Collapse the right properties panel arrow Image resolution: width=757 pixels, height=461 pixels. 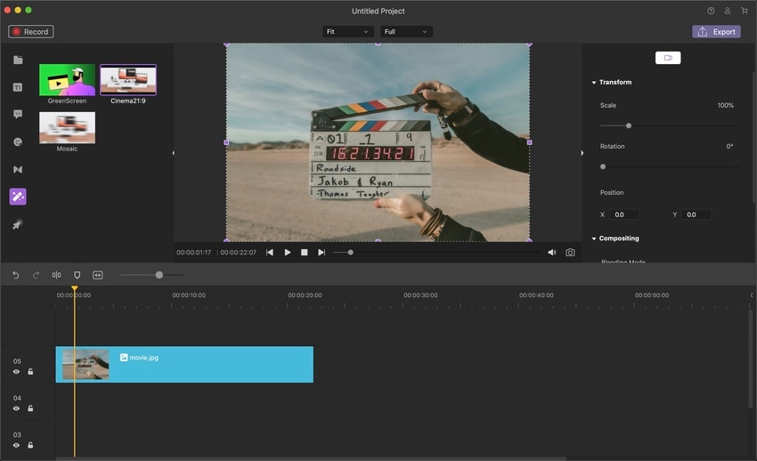(x=582, y=153)
